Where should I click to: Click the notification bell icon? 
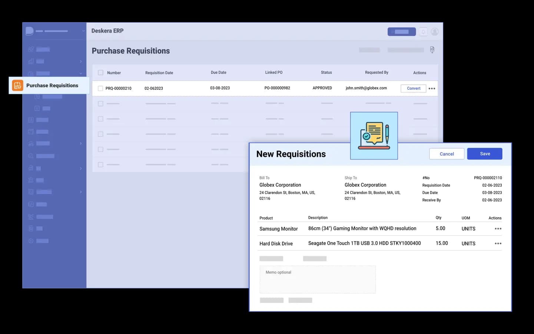click(x=423, y=32)
